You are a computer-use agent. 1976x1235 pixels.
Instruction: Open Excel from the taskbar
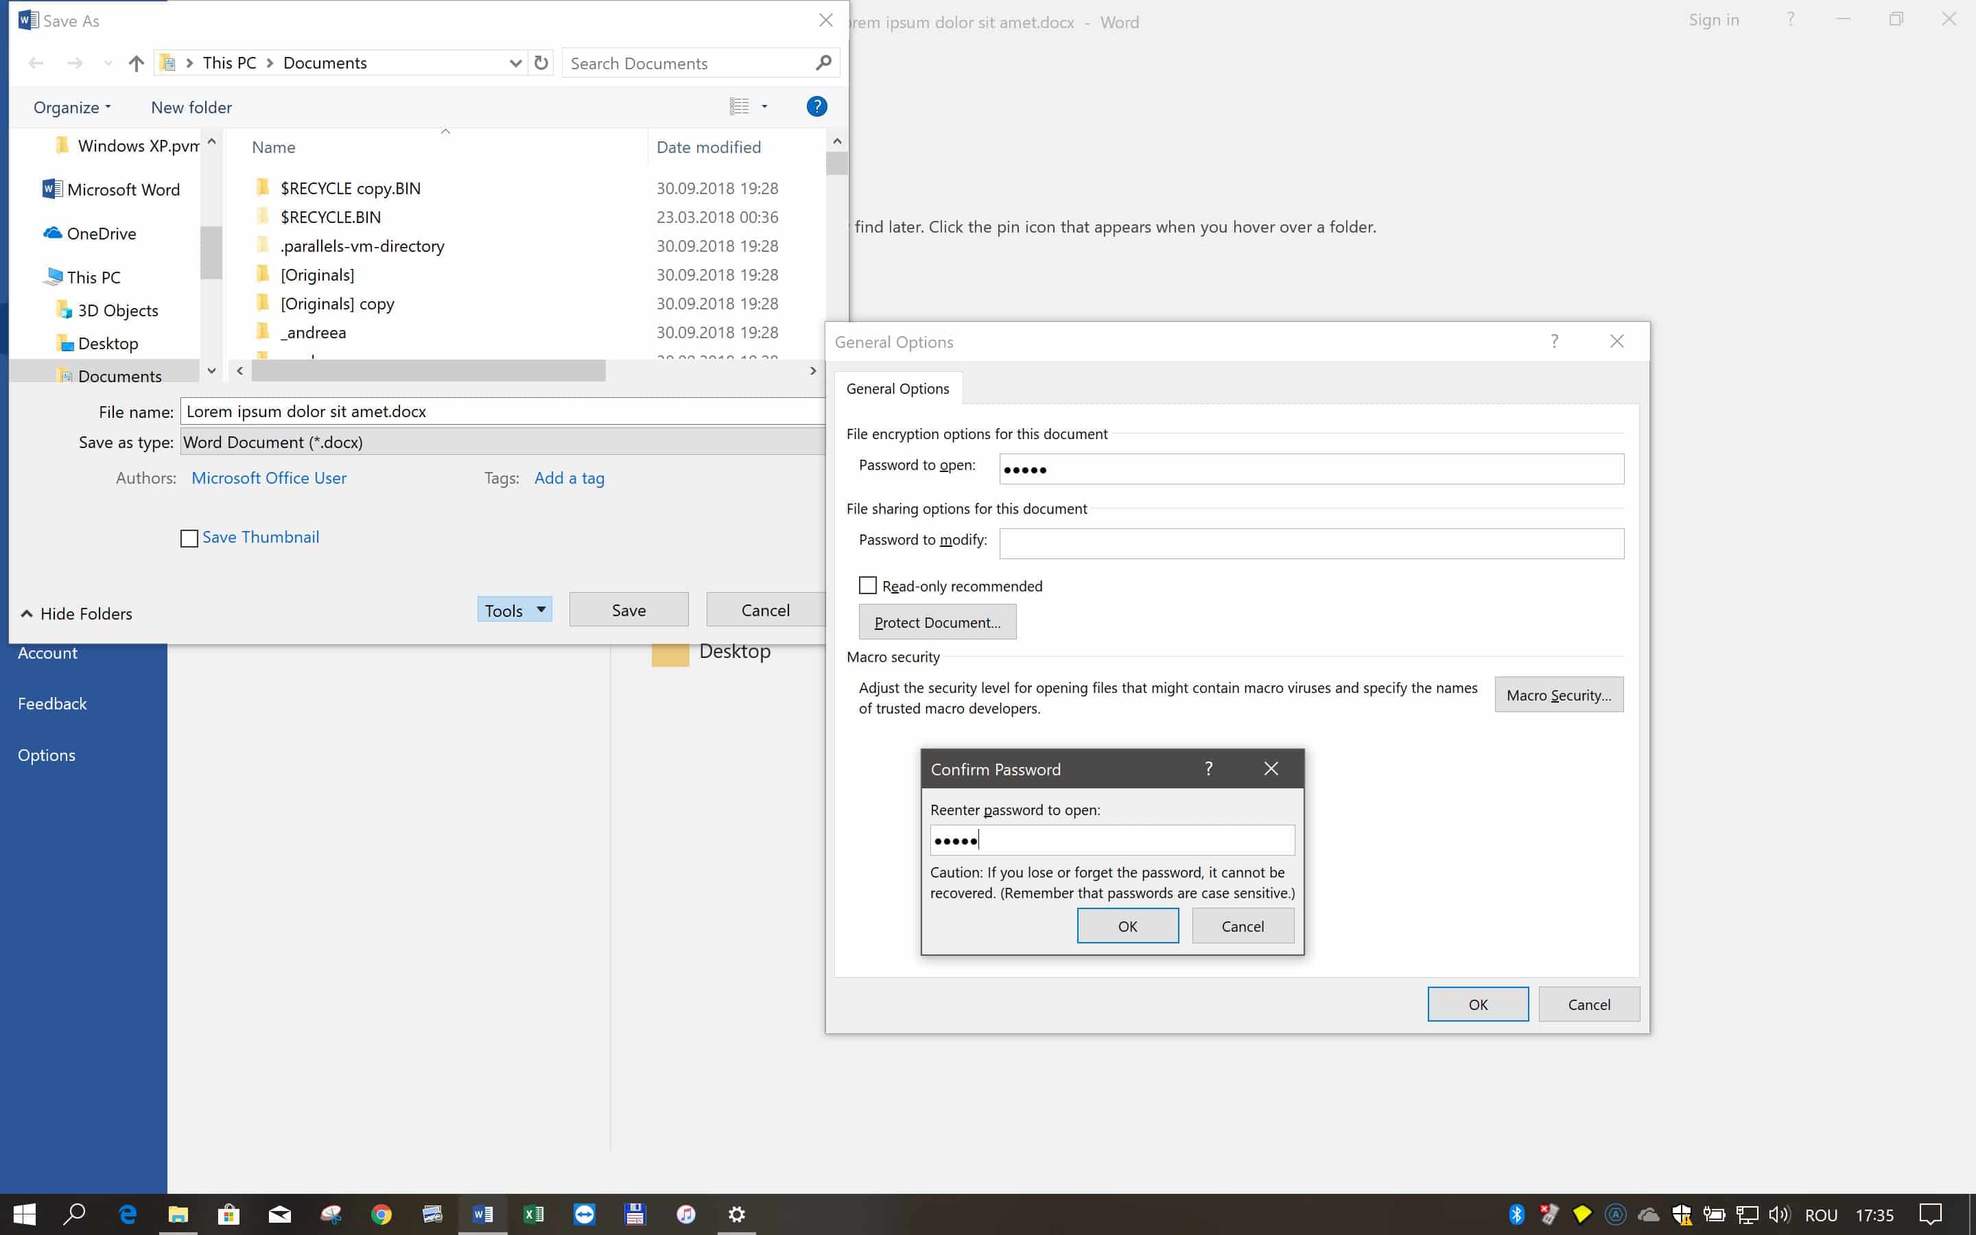point(534,1214)
